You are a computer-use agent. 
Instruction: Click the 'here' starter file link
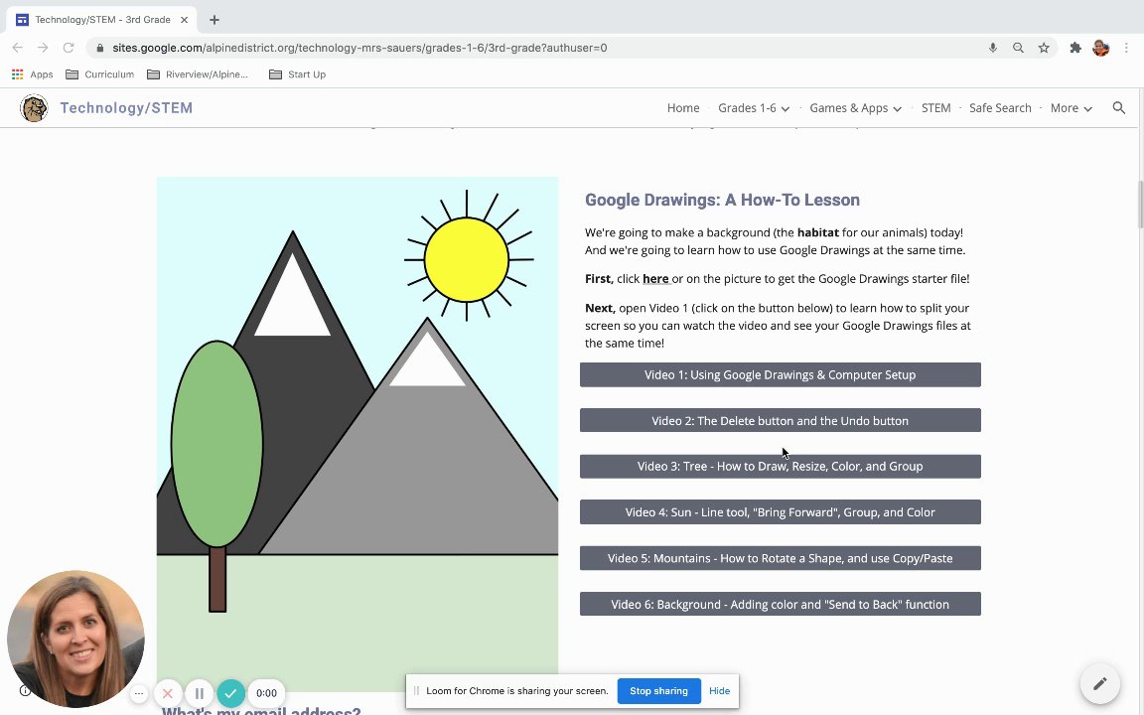coord(655,279)
